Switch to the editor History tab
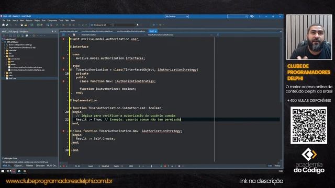Screen dimensions: 335x188 tap(277, 166)
